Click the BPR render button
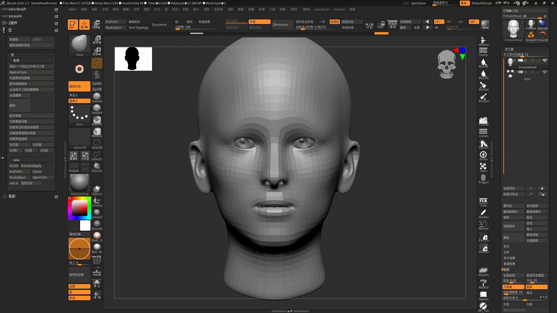Screen dimensions: 557x313 point(485,25)
